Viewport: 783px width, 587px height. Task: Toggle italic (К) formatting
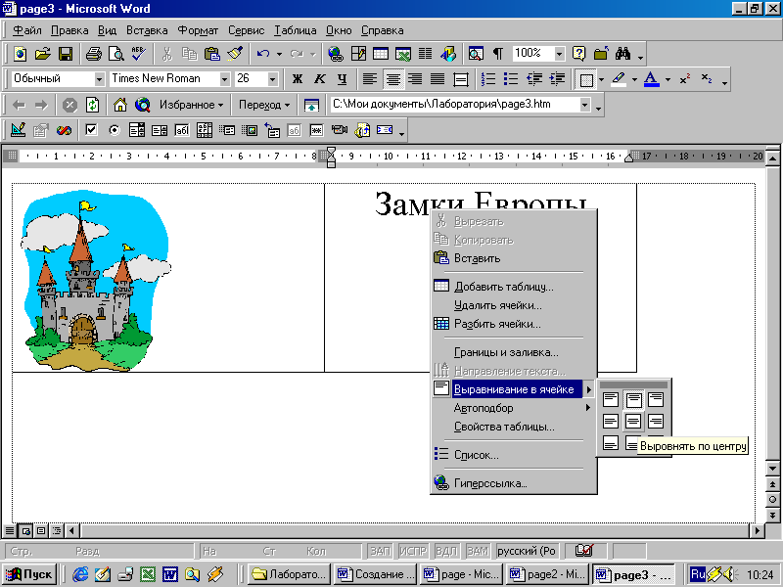[320, 79]
